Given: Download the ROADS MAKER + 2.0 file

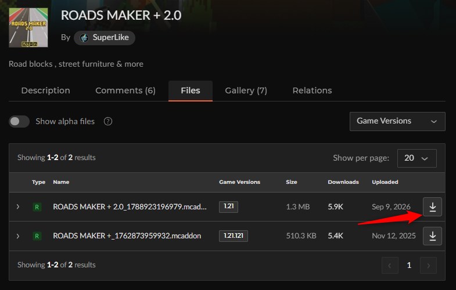Looking at the screenshot, I should [432, 206].
